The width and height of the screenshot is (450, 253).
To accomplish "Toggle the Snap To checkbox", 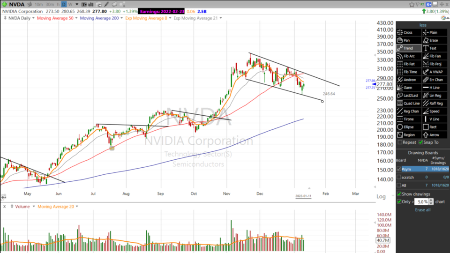I will tap(421, 142).
